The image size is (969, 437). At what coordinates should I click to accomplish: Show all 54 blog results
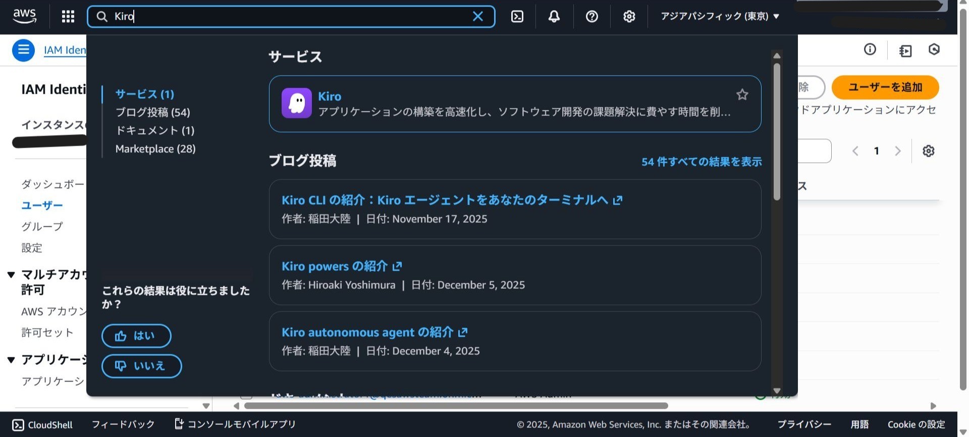[702, 162]
